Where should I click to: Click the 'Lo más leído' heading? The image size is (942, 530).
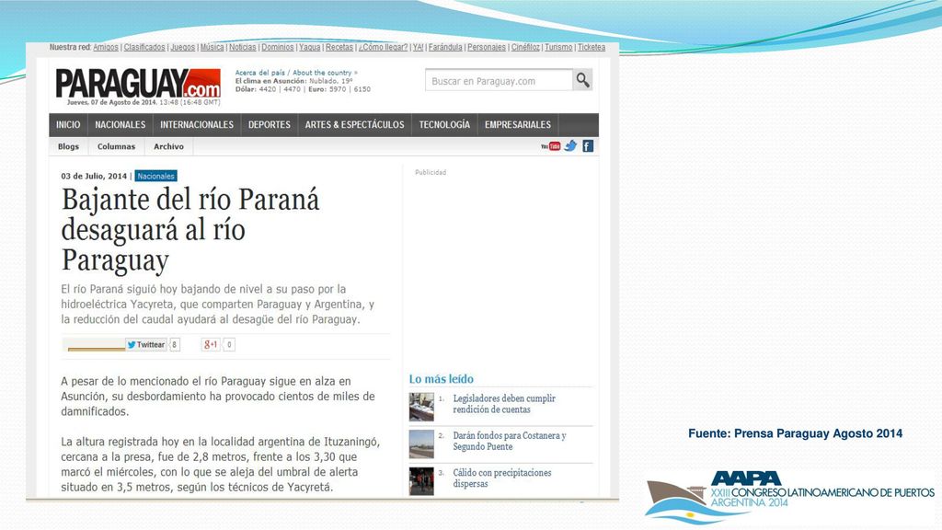click(441, 379)
